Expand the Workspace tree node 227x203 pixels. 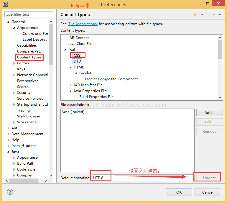tap(14, 122)
